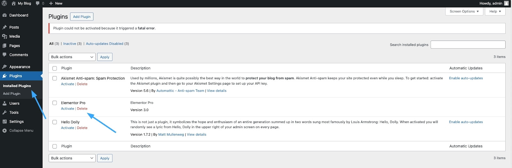The width and height of the screenshot is (512, 168).
Task: Open the Dashboard icon in sidebar
Action: [4, 15]
